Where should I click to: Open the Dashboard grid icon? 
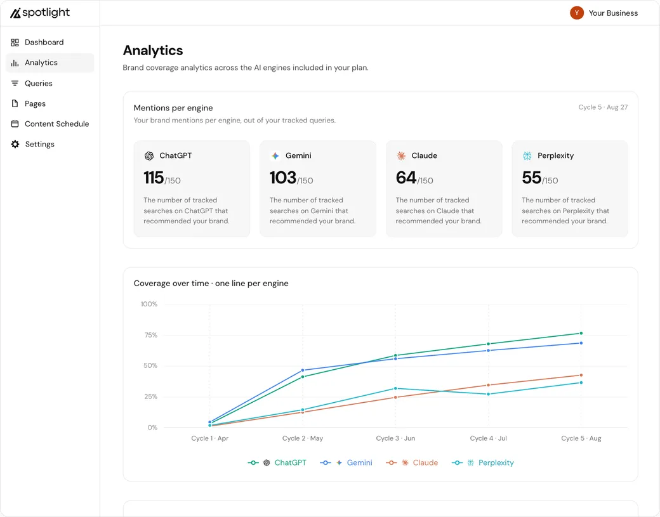click(15, 43)
